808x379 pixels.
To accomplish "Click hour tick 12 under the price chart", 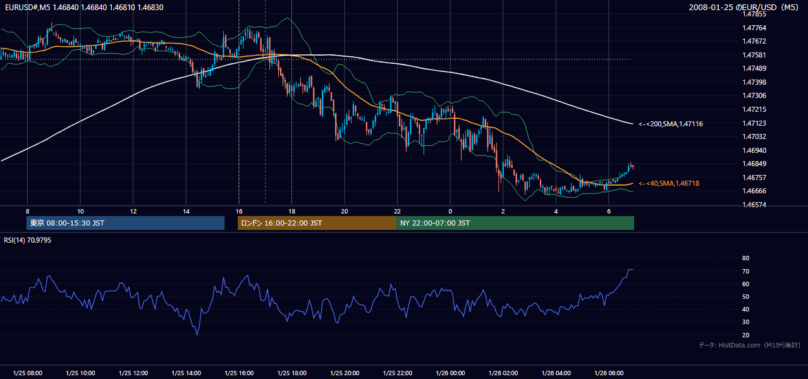I will pos(133,211).
